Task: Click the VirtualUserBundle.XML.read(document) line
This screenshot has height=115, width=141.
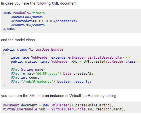Action: (x=64, y=109)
